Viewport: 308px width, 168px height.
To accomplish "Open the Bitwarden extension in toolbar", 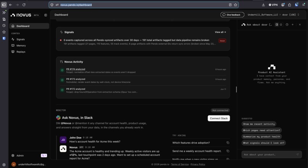I will click(297, 5).
